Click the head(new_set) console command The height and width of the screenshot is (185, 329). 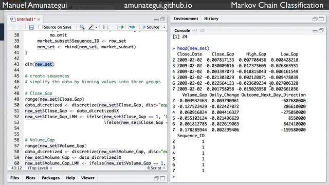click(193, 48)
